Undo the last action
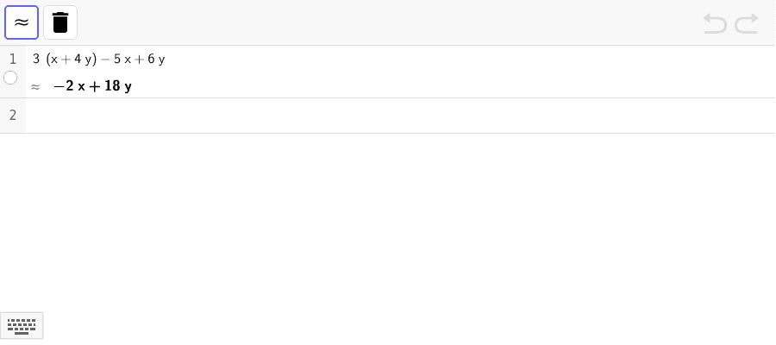Image resolution: width=776 pixels, height=345 pixels. point(715,24)
